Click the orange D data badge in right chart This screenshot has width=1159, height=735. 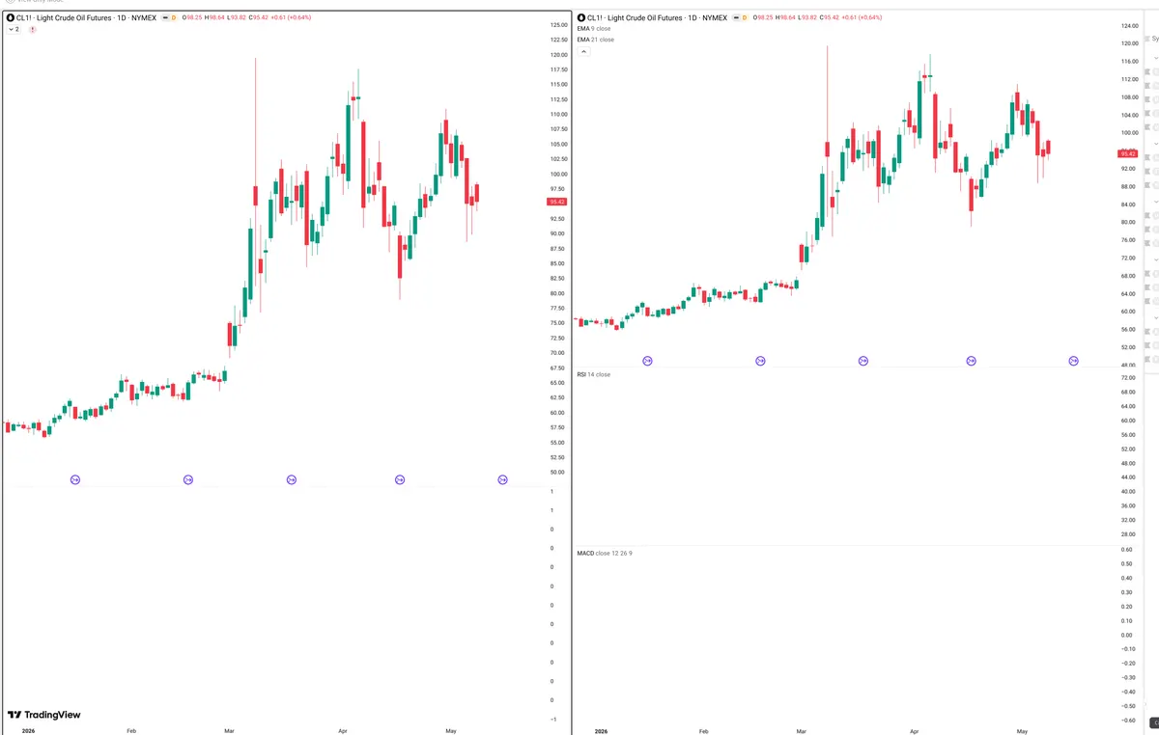pyautogui.click(x=743, y=18)
